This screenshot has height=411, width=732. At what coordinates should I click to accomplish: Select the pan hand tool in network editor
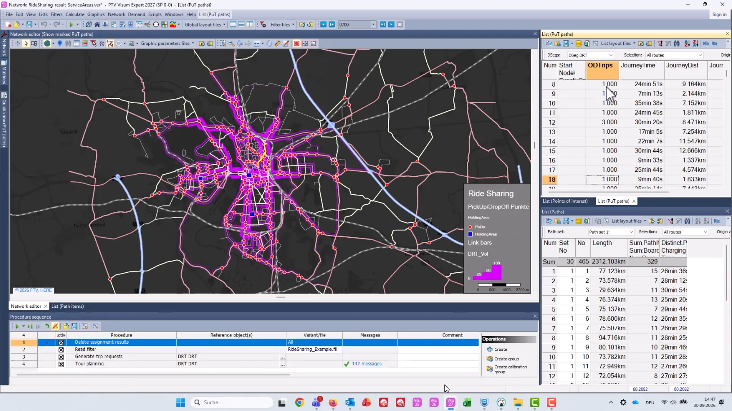[269, 44]
